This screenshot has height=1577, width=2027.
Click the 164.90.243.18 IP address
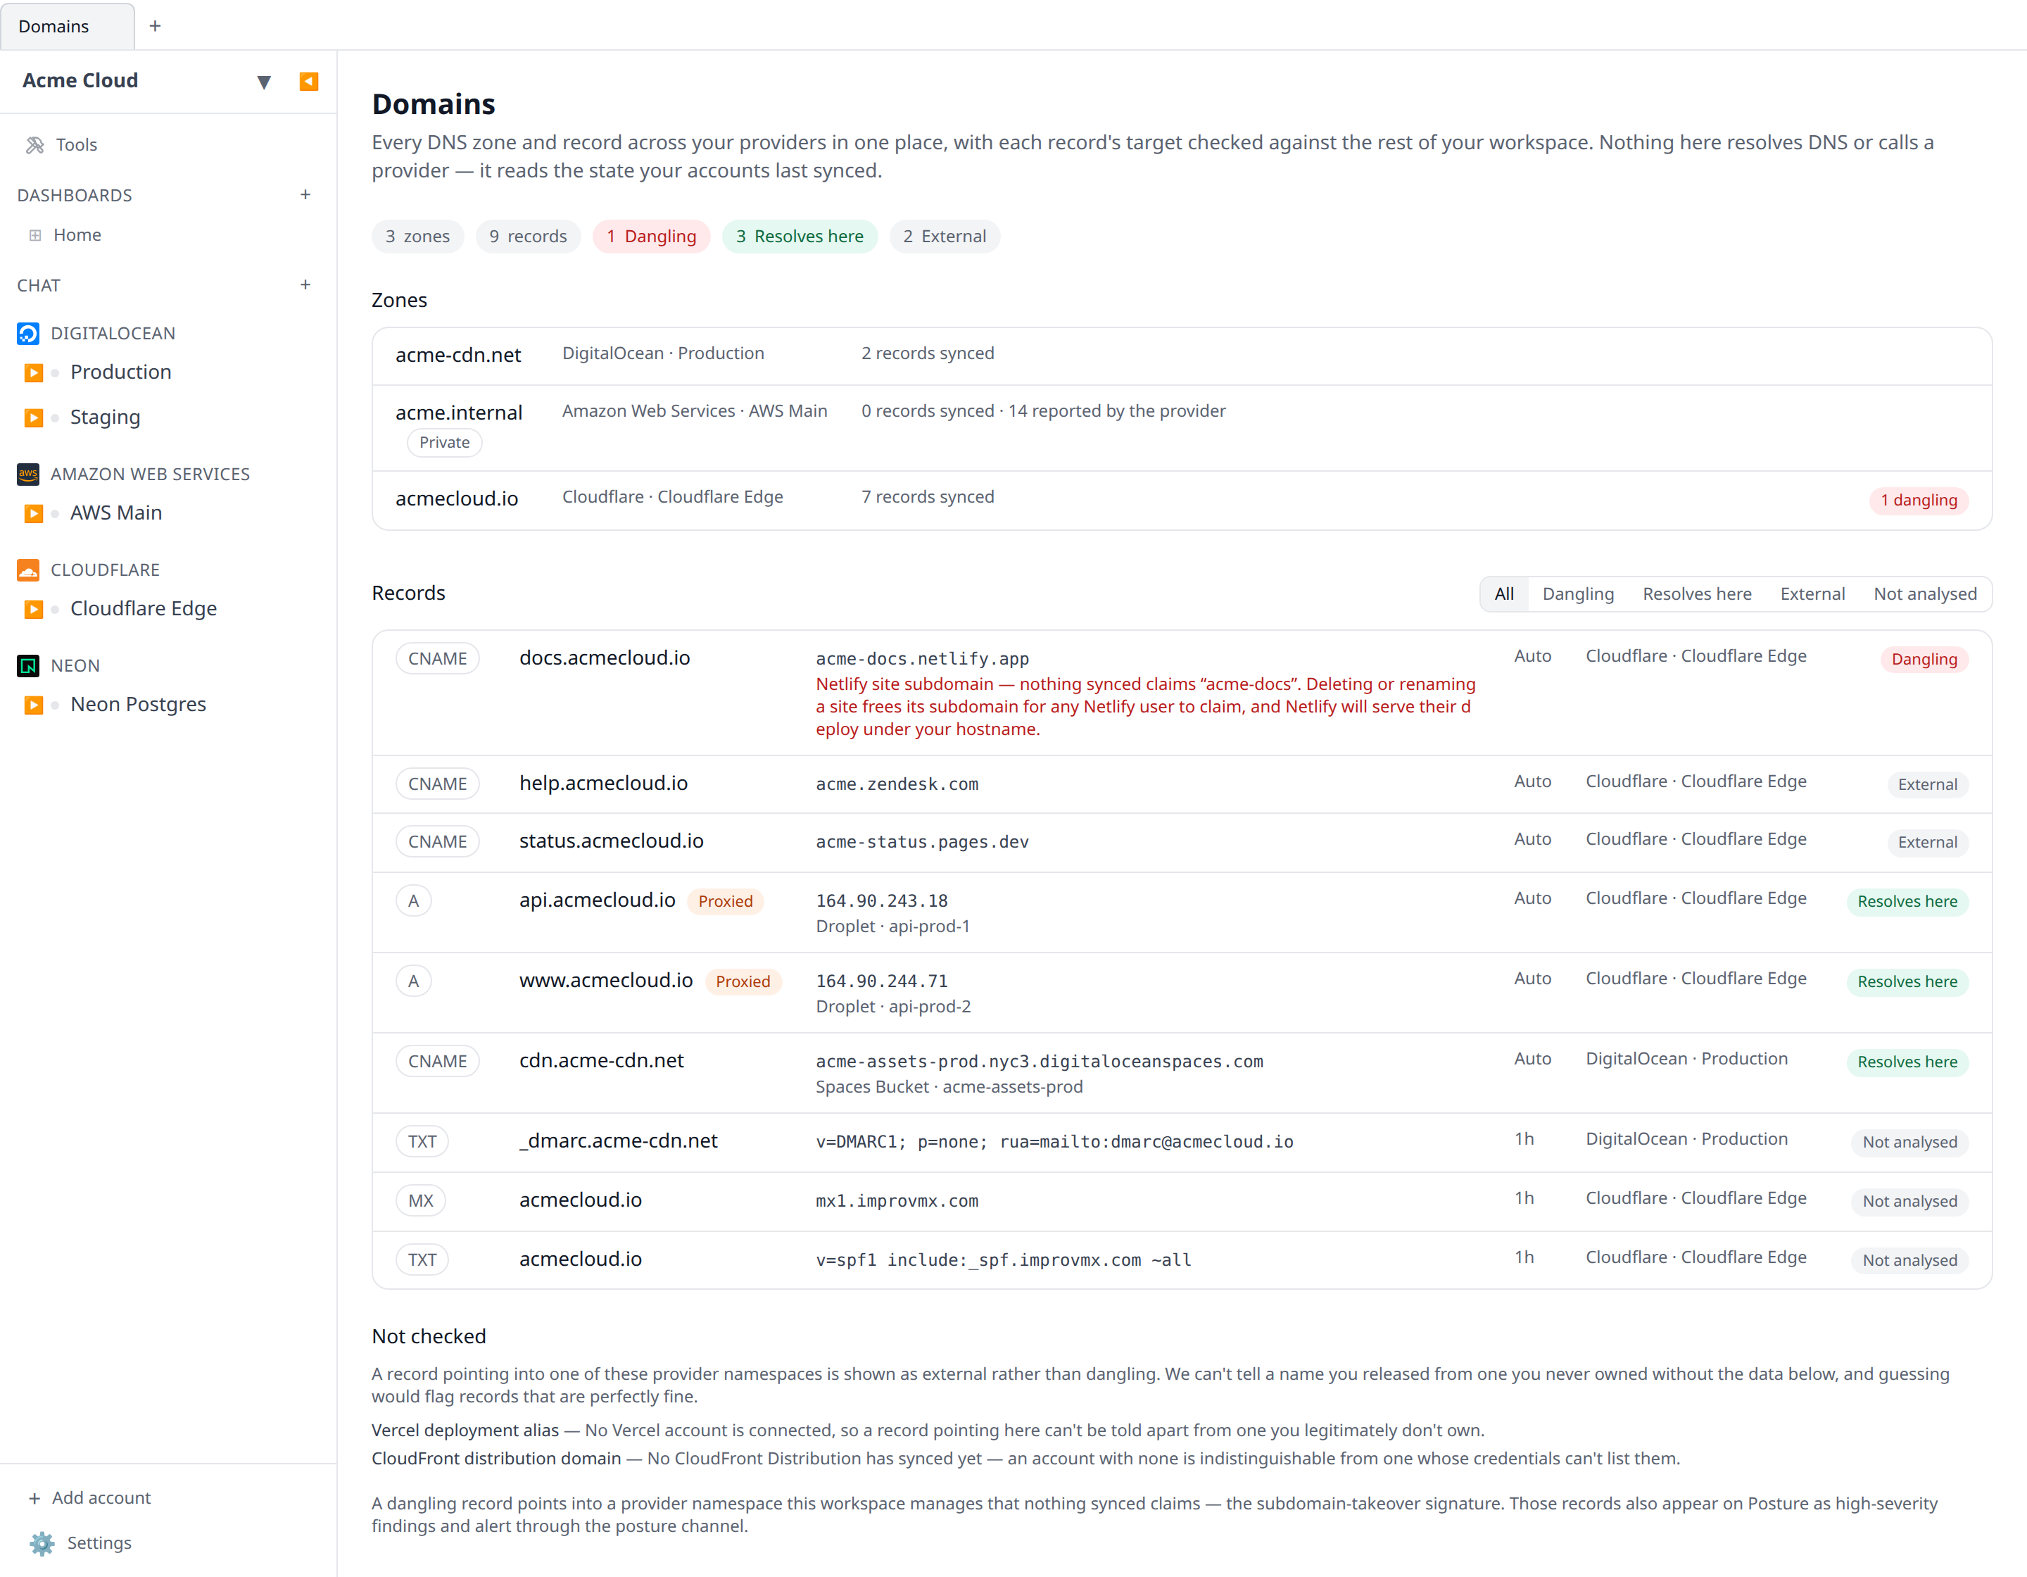tap(882, 901)
